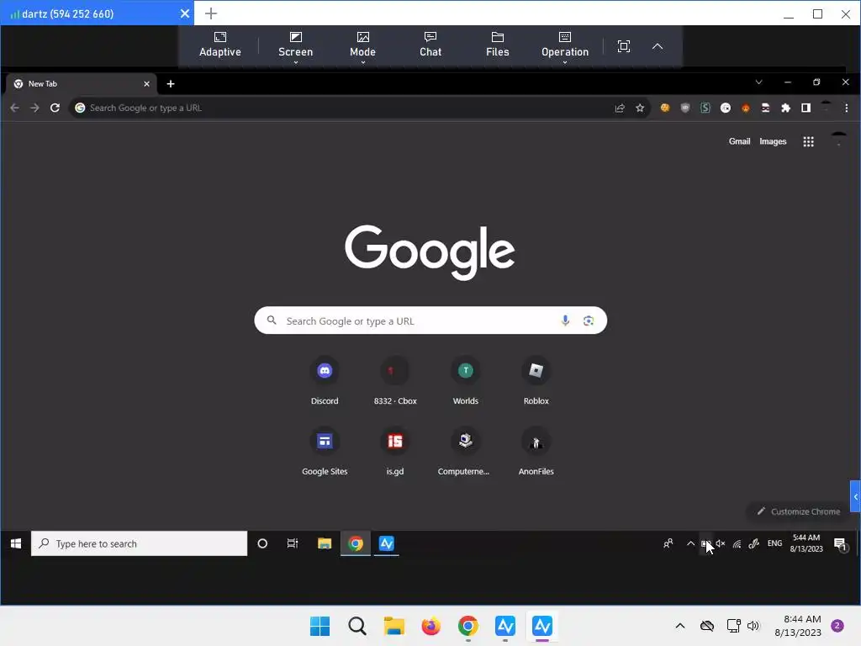Screen dimensions: 861x646
Task: Open local taskbar Search
Action: pyautogui.click(x=357, y=626)
